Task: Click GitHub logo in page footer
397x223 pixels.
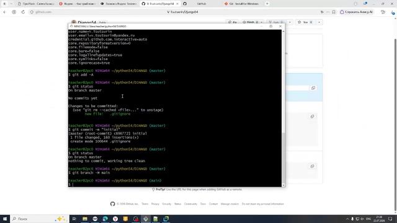Action: (x=113, y=204)
